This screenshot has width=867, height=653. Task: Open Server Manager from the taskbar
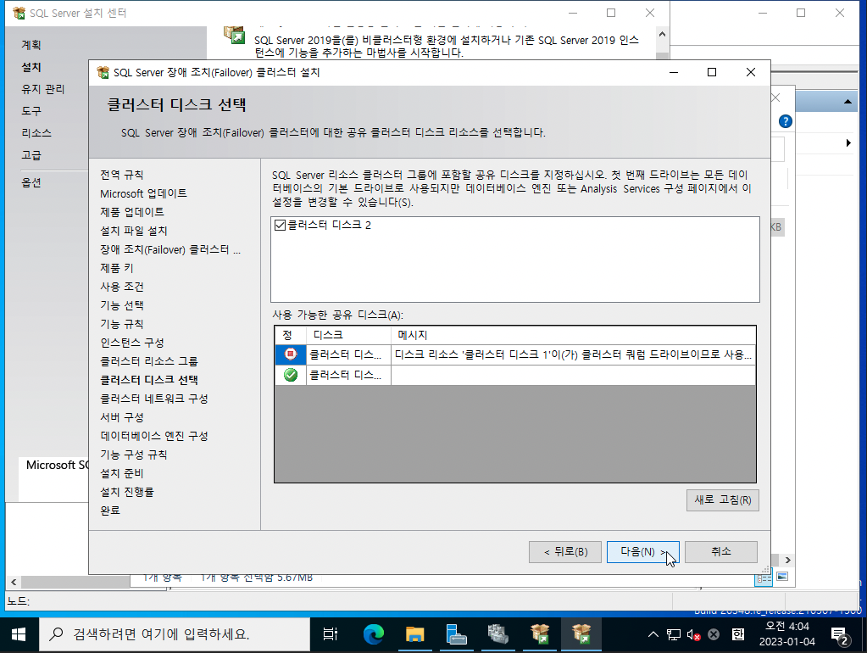(456, 634)
